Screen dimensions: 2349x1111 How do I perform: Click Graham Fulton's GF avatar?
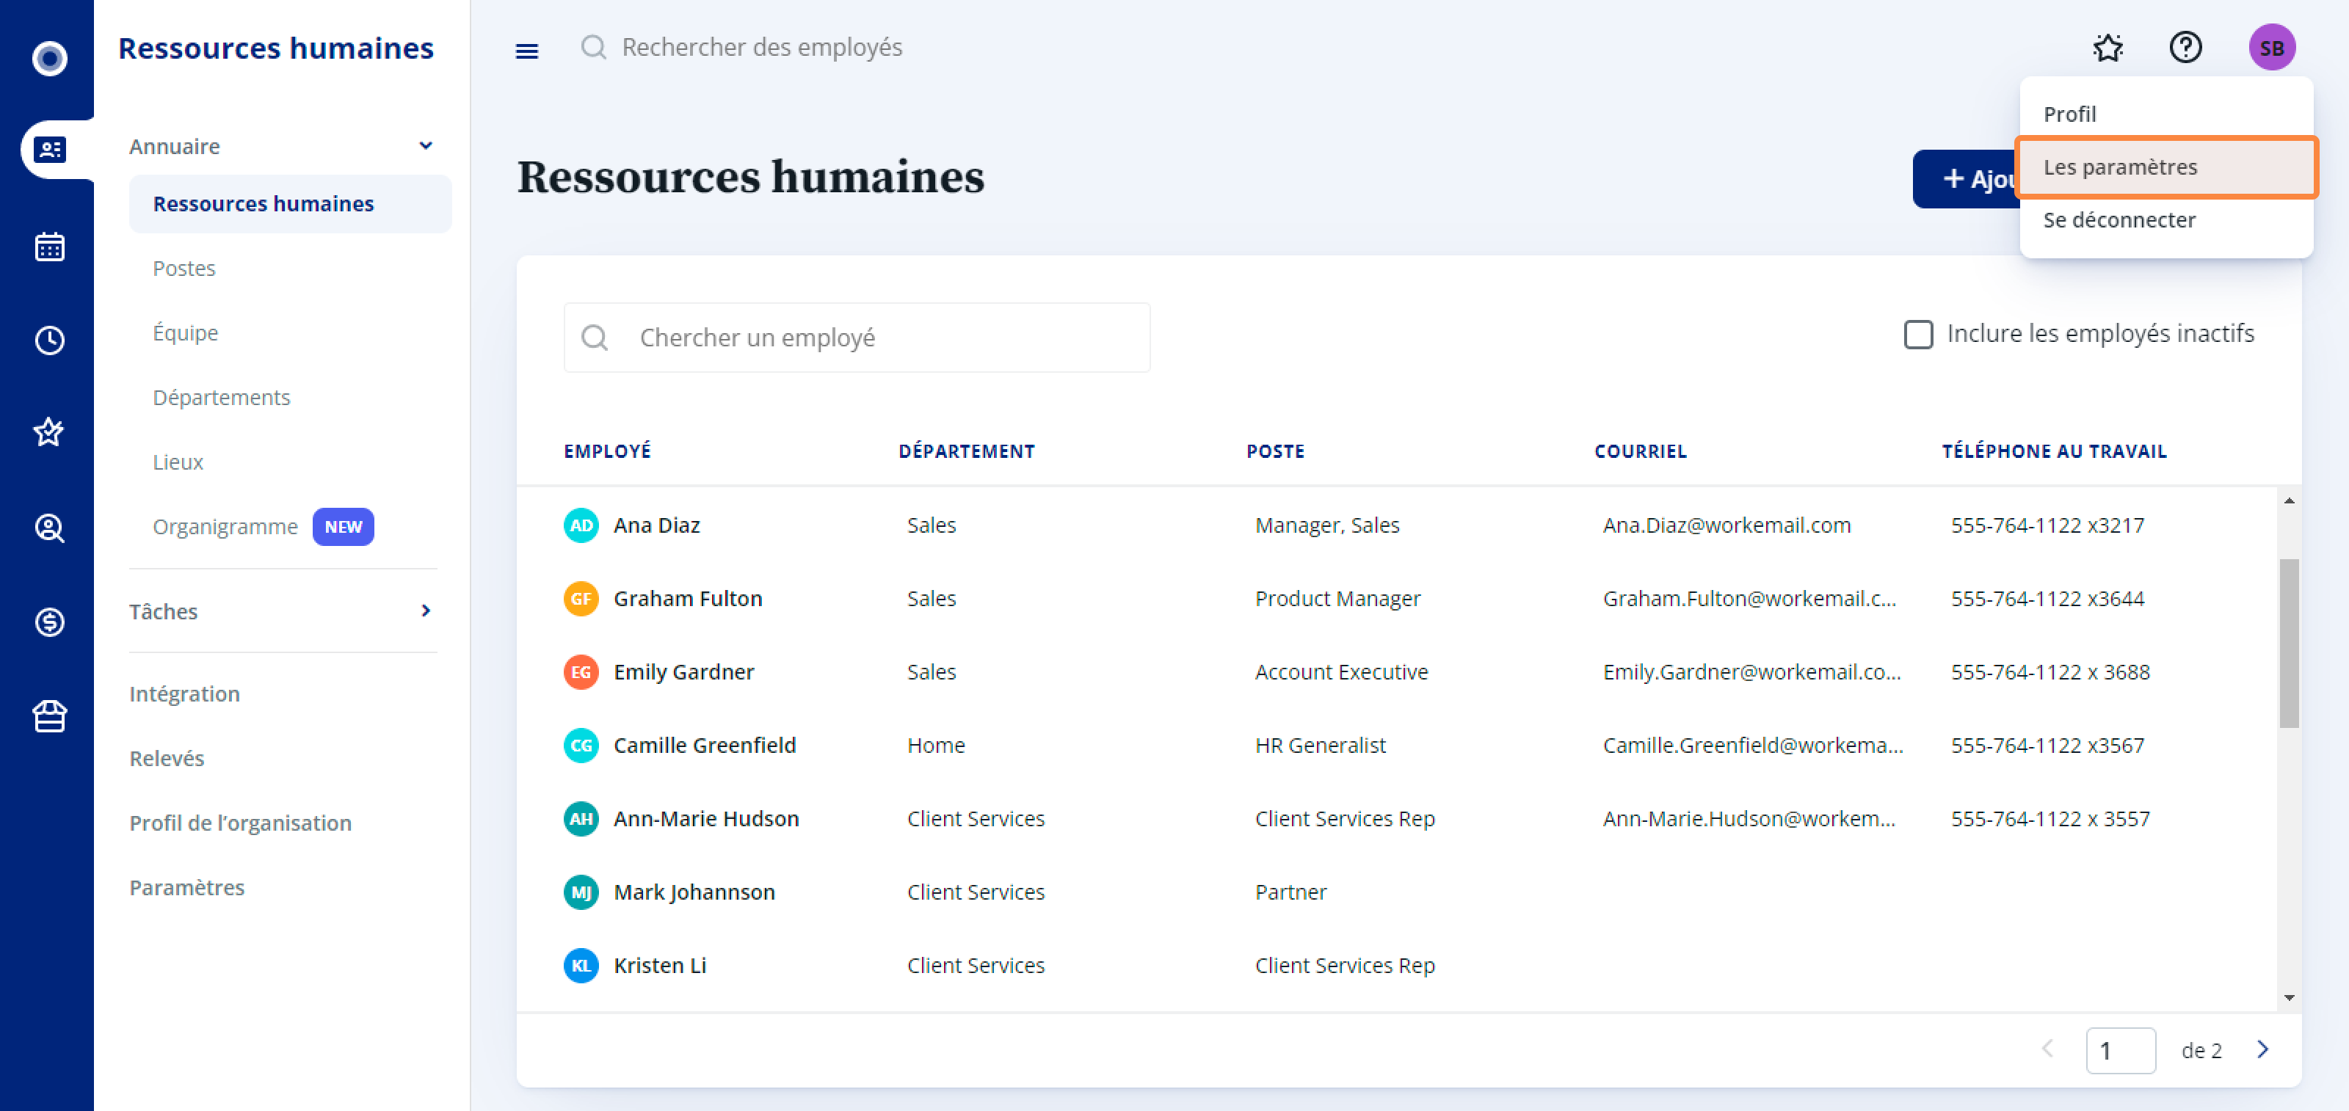point(581,599)
